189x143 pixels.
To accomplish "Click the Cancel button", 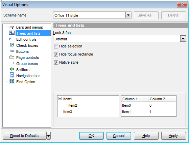I will (x=119, y=136).
